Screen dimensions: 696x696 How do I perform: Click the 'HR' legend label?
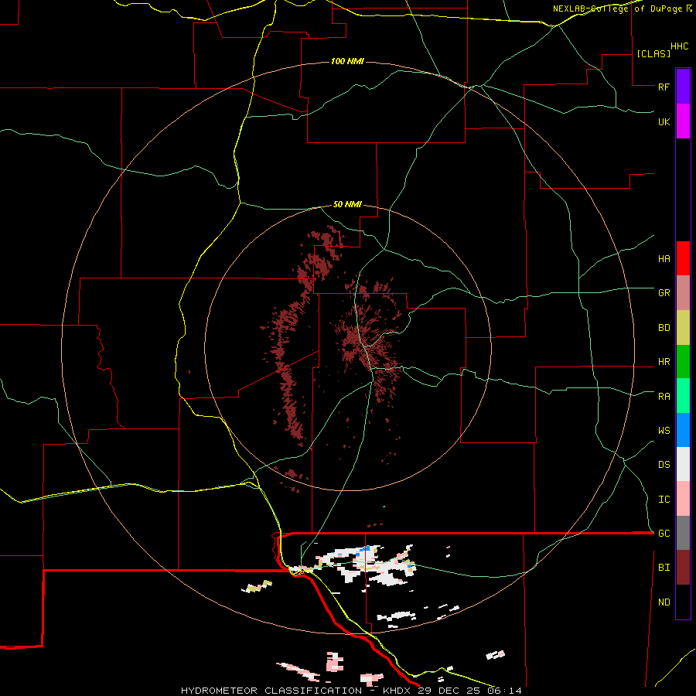coord(664,362)
